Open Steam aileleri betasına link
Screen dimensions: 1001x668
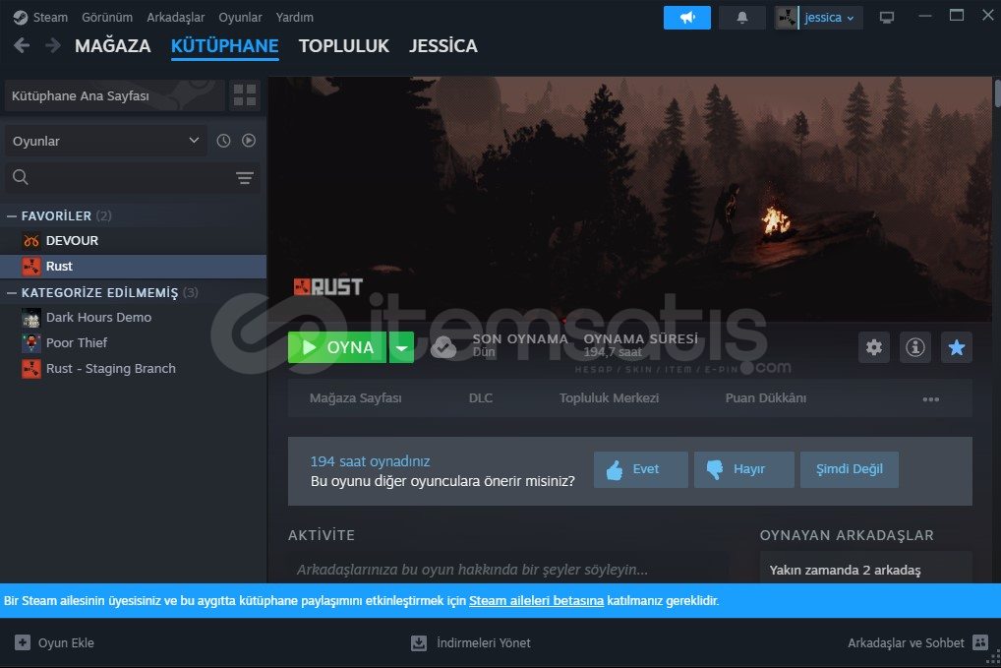click(536, 600)
